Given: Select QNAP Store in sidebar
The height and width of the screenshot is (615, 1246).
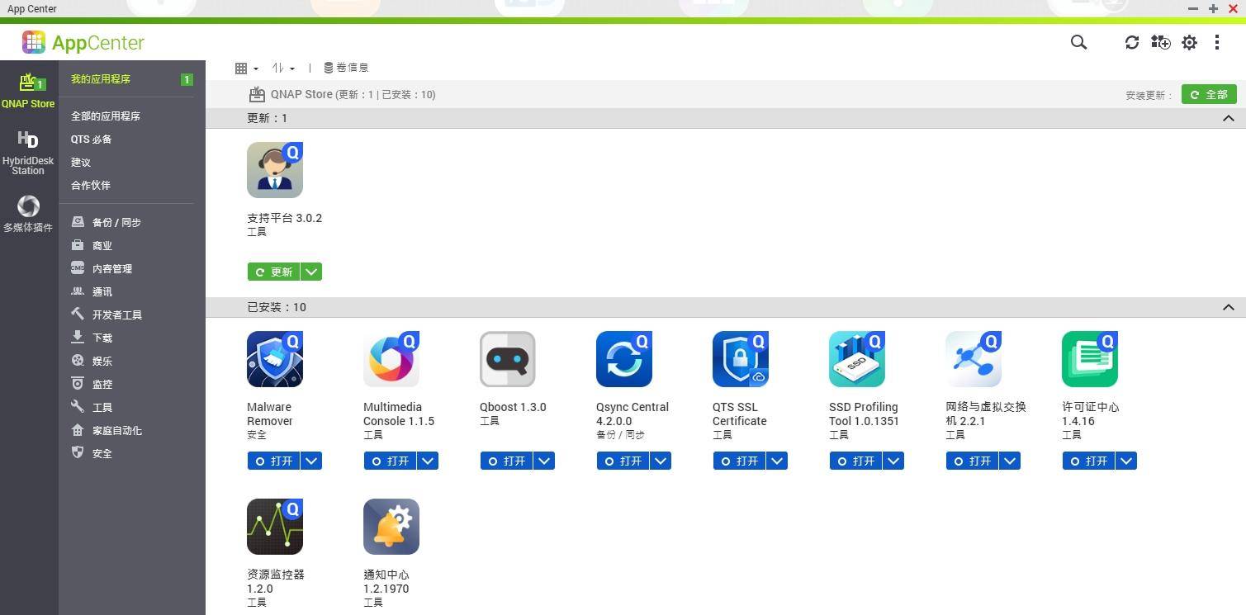Looking at the screenshot, I should [28, 90].
